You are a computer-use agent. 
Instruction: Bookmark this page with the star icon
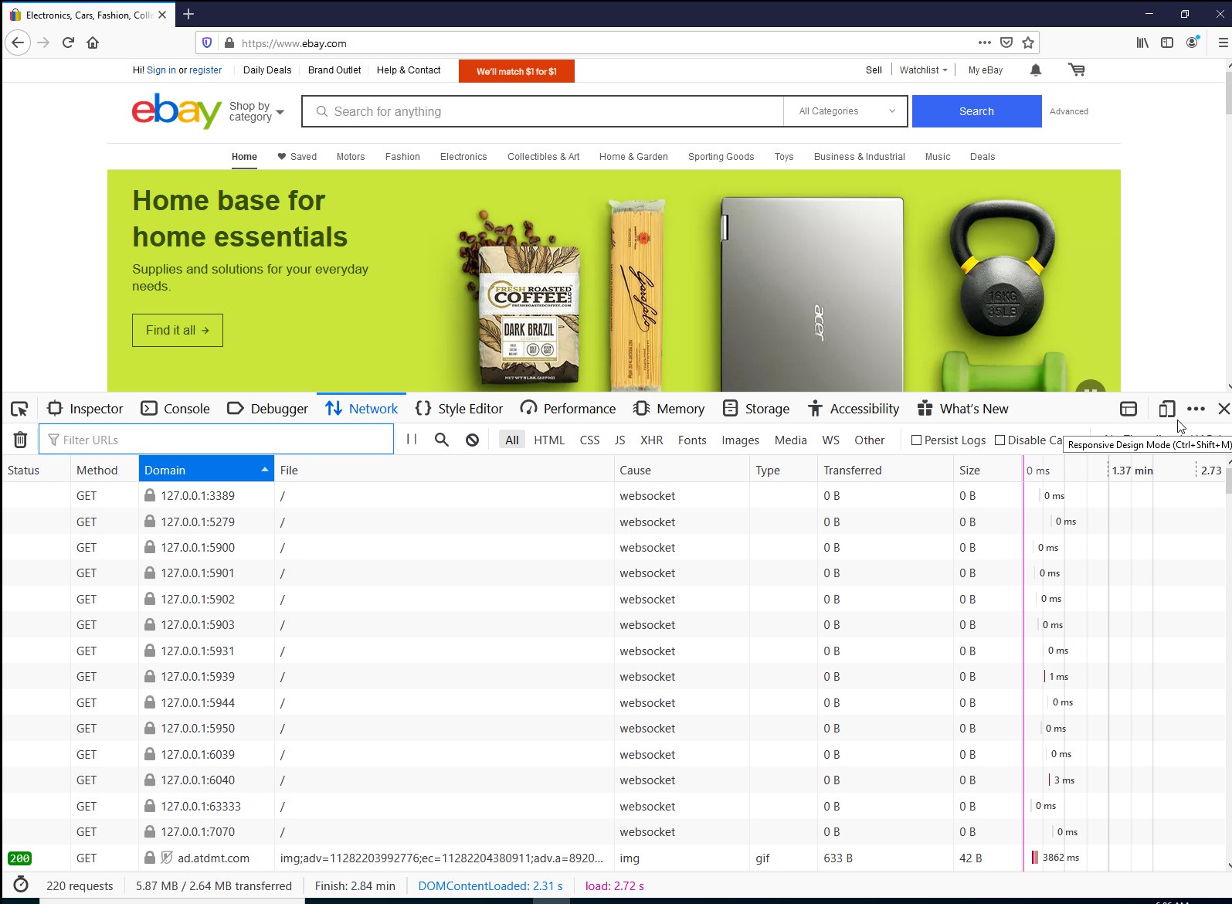coord(1028,42)
